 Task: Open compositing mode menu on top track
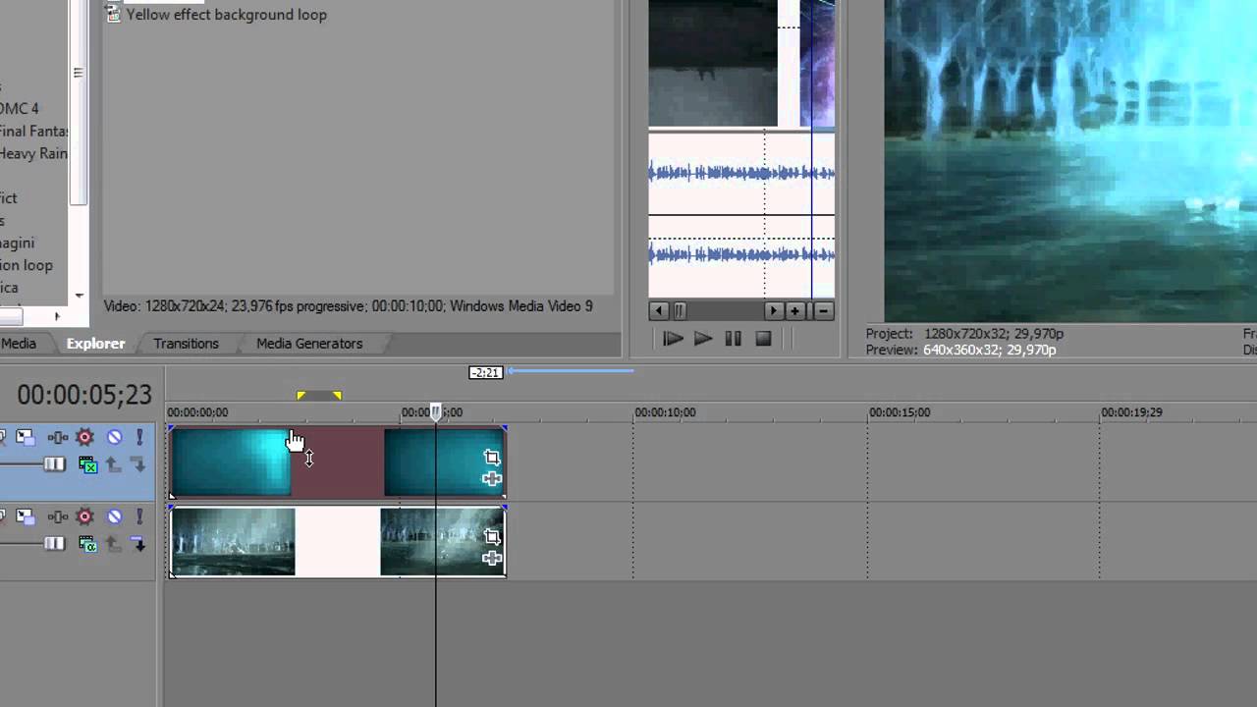coord(87,464)
